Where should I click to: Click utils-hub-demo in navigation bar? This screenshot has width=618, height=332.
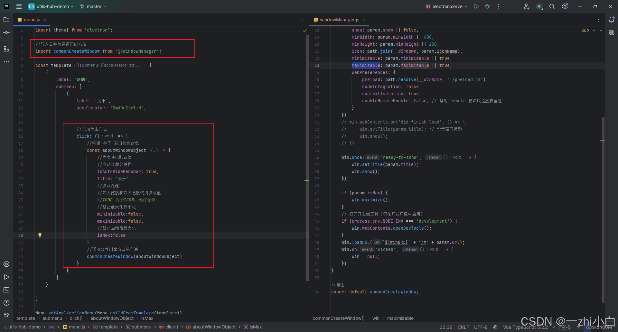(x=23, y=327)
